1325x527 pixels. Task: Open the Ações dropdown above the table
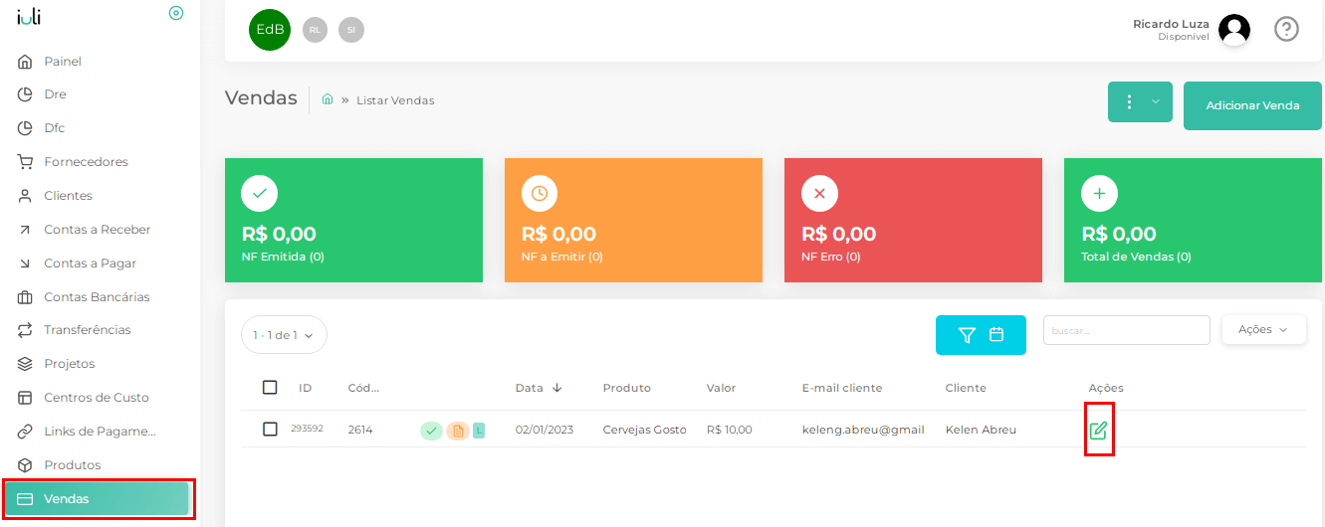click(x=1263, y=329)
